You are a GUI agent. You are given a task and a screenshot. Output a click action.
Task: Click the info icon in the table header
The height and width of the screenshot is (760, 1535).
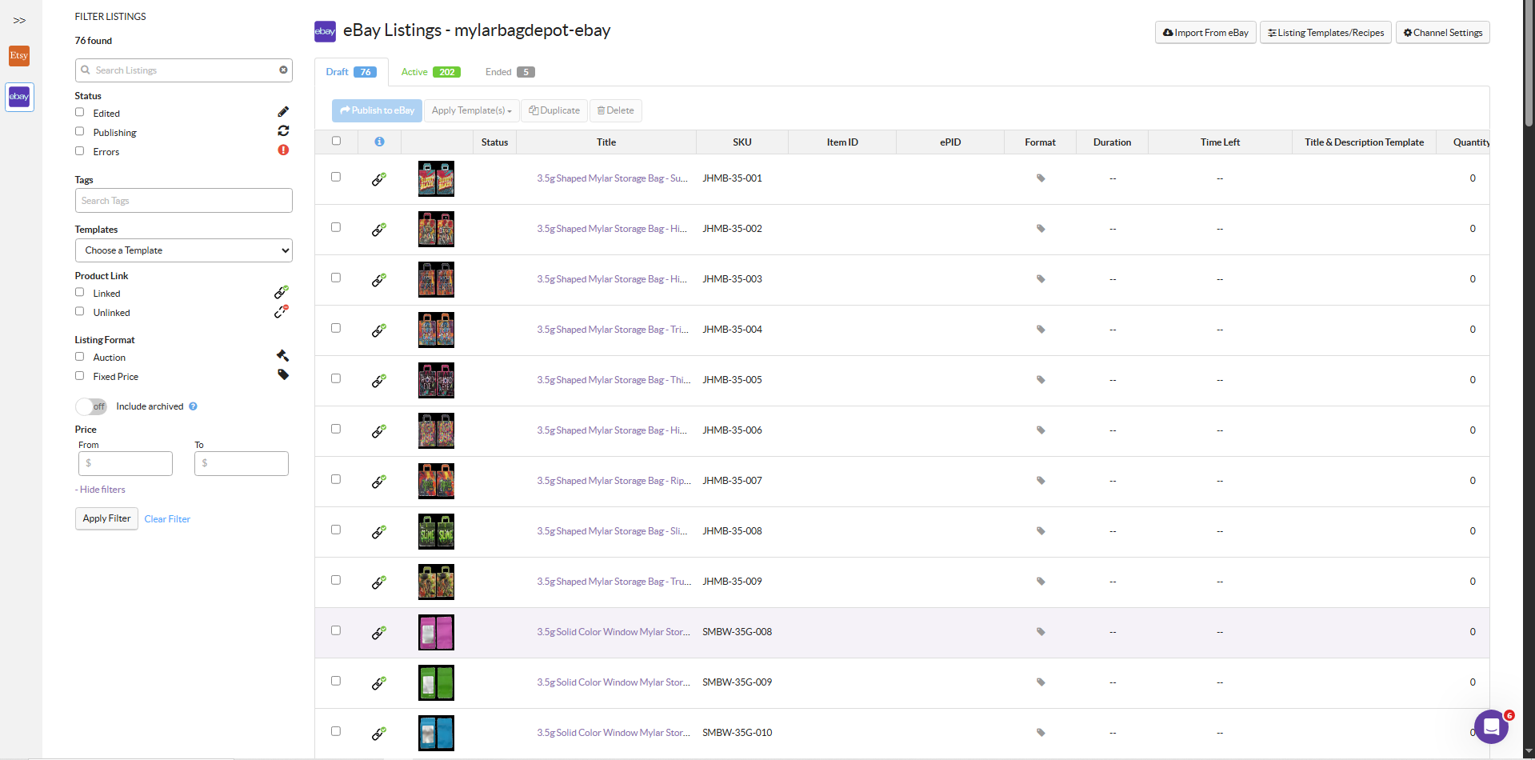[x=379, y=142]
